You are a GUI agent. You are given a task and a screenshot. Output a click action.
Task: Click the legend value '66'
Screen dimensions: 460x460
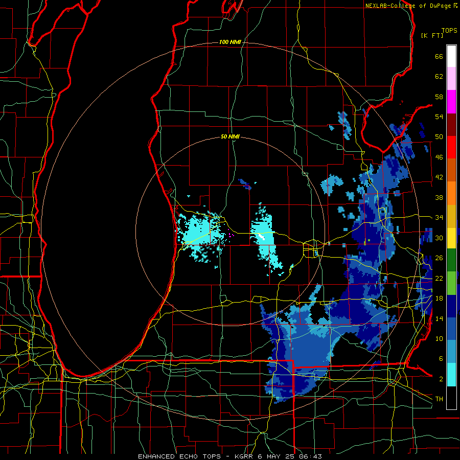coord(439,56)
